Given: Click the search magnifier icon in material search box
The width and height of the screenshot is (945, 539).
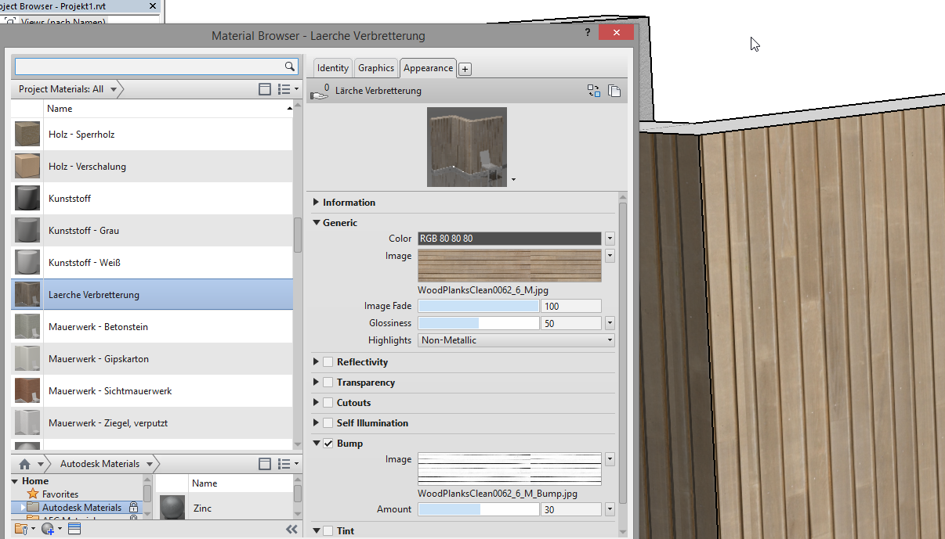Looking at the screenshot, I should coord(289,66).
